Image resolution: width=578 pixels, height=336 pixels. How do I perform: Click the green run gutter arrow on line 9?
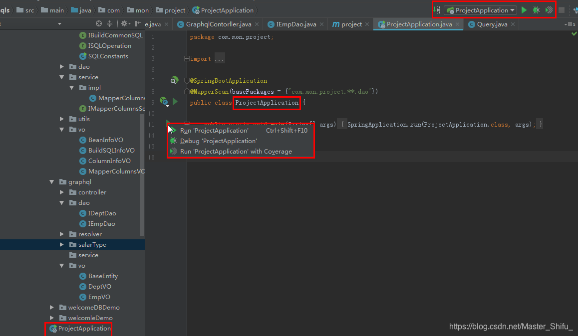(176, 101)
